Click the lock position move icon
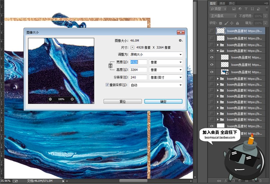Viewport: 270px width, 184px height. click(232, 23)
